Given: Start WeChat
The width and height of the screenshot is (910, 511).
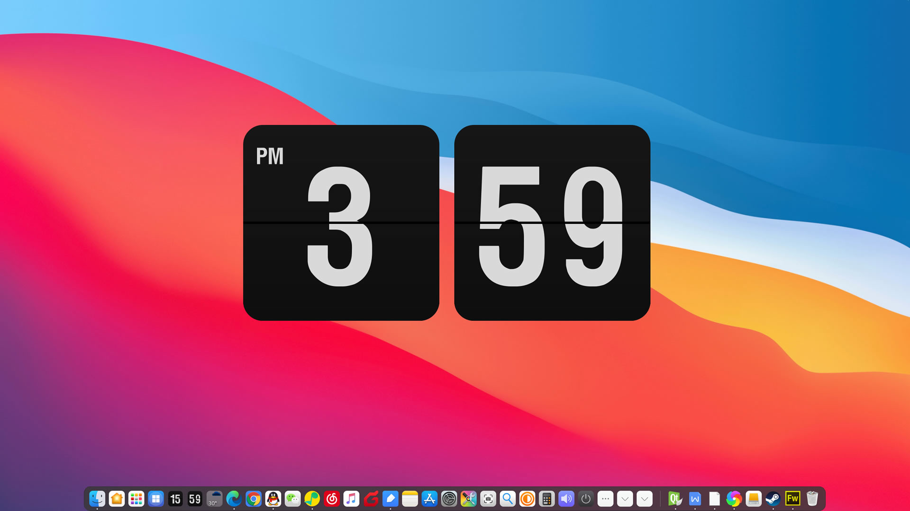Looking at the screenshot, I should tap(293, 499).
